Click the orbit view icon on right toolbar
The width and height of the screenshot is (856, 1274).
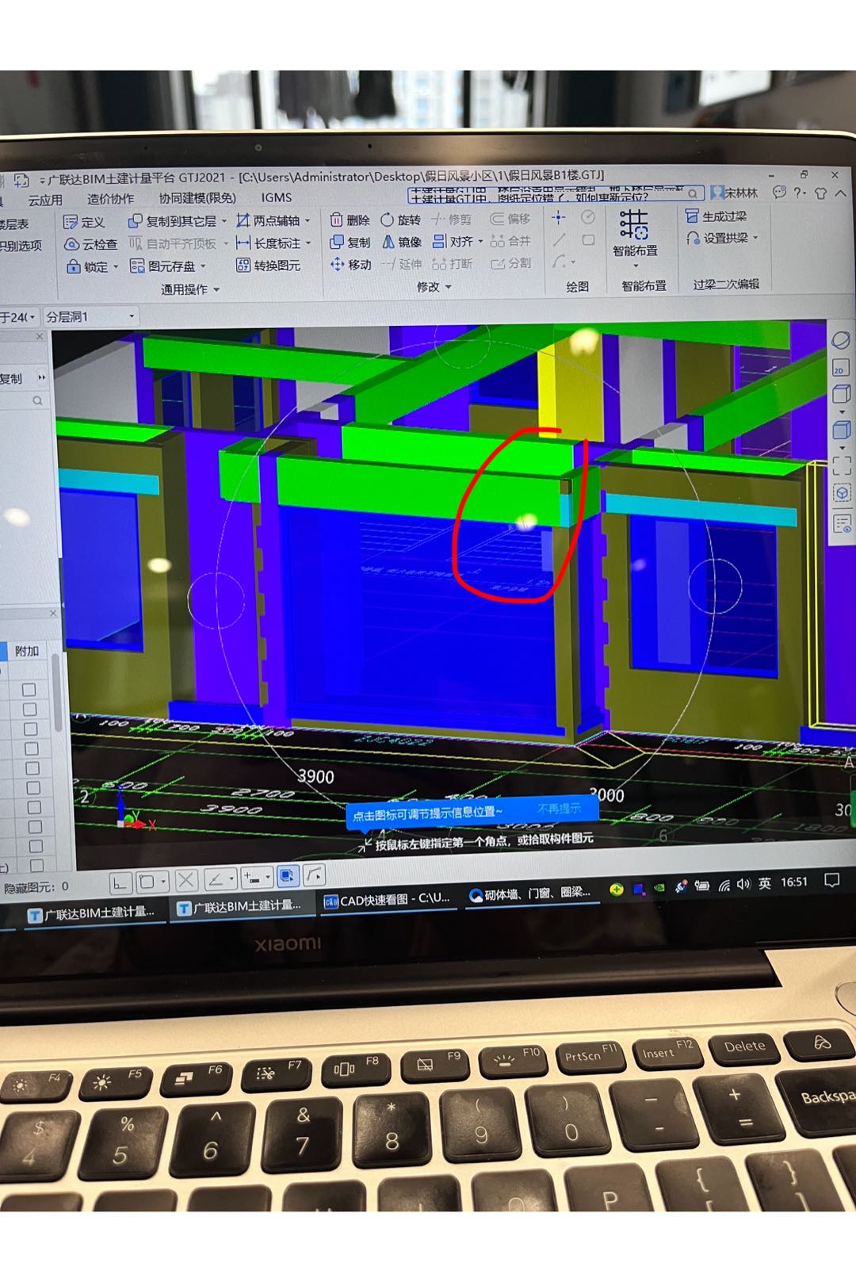[840, 341]
